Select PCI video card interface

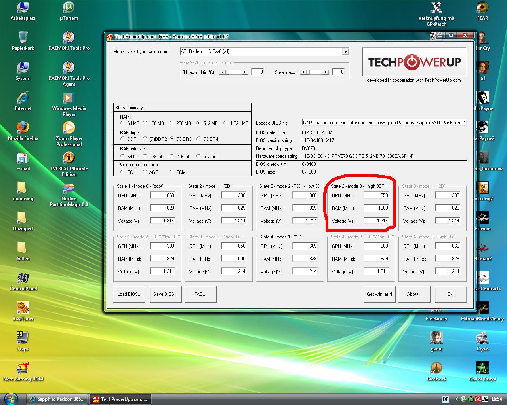(123, 172)
